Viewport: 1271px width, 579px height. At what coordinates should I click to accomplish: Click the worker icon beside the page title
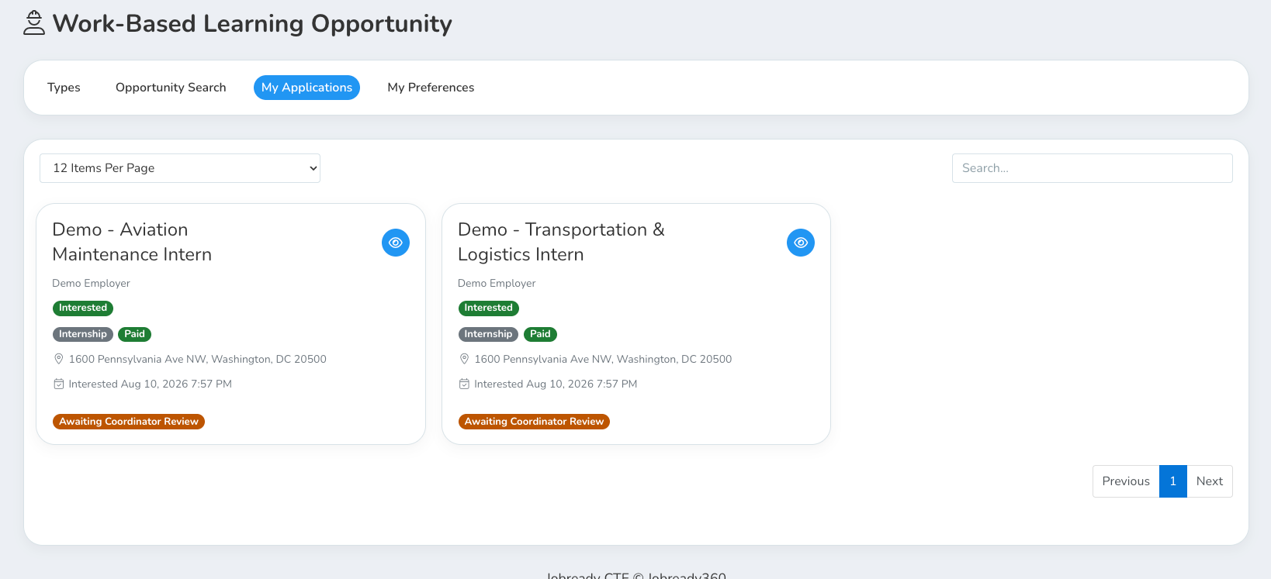coord(34,23)
